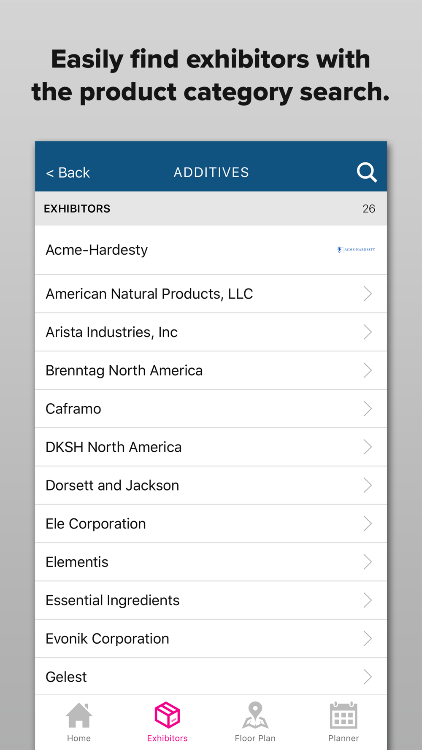This screenshot has width=422, height=750.
Task: Open the DKSH North America entry
Action: pos(211,447)
